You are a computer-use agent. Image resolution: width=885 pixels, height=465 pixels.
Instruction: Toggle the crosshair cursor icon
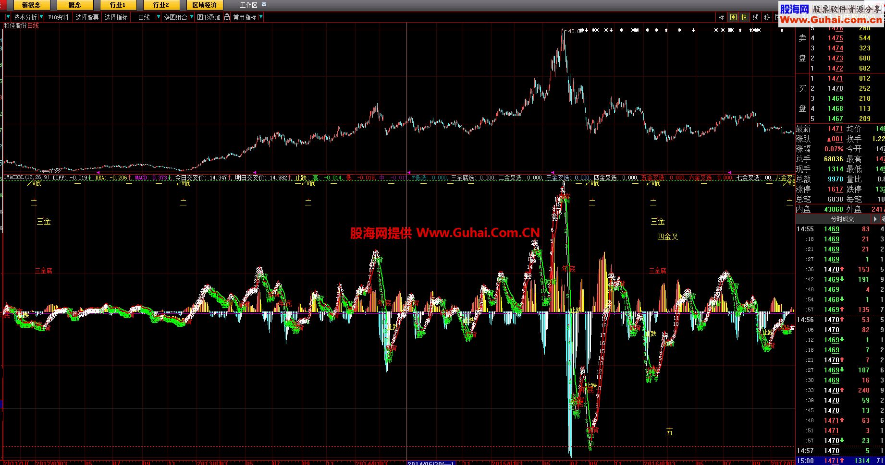(x=733, y=17)
